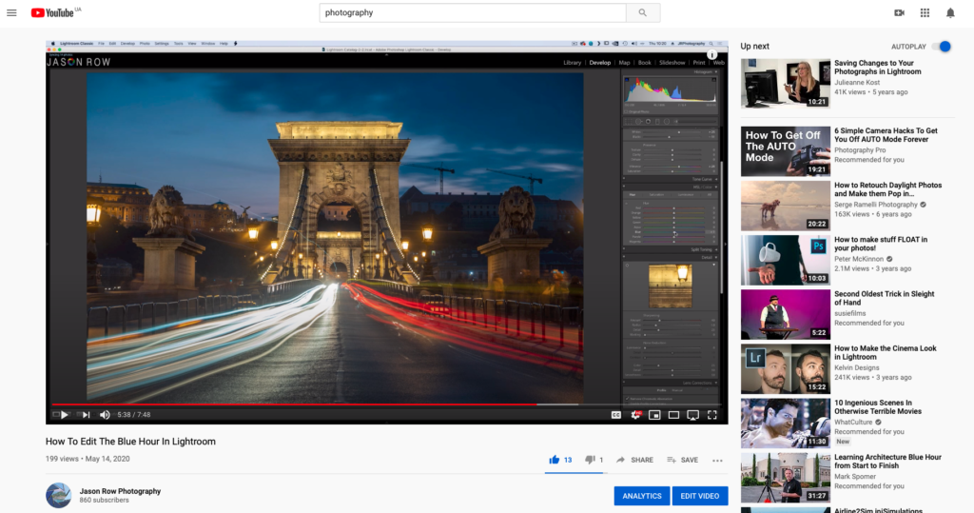Open the YouTube hamburger guide menu

tap(11, 12)
